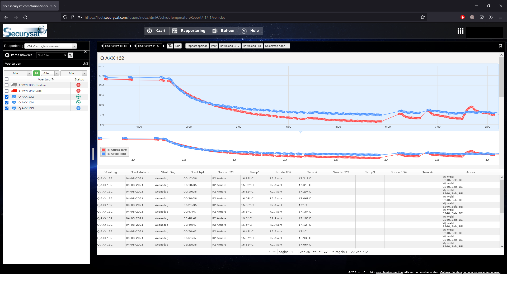Viewport: 507px width, 298px height.
Task: Open rows-per-page dropdown showing 20
Action: tap(329, 252)
